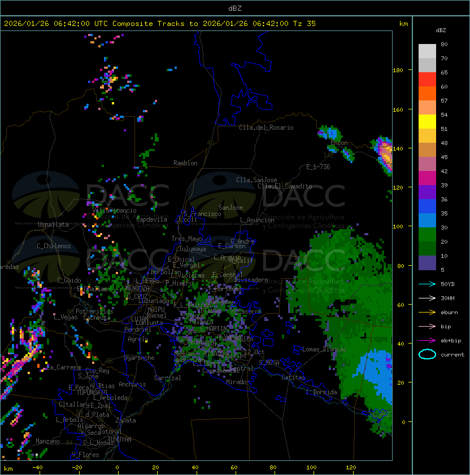This screenshot has width=470, height=475.
Task: Click the '30HM' legend label
Action: [x=447, y=298]
